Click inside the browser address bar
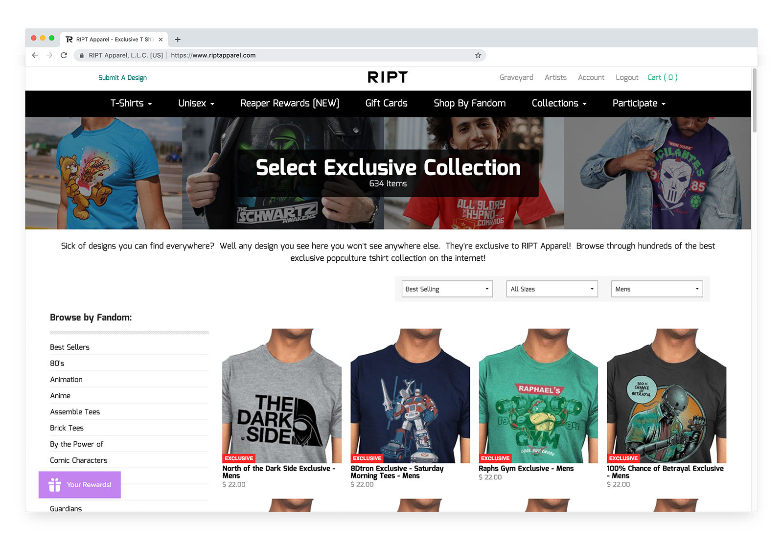Viewport: 783px width, 545px height. point(294,55)
